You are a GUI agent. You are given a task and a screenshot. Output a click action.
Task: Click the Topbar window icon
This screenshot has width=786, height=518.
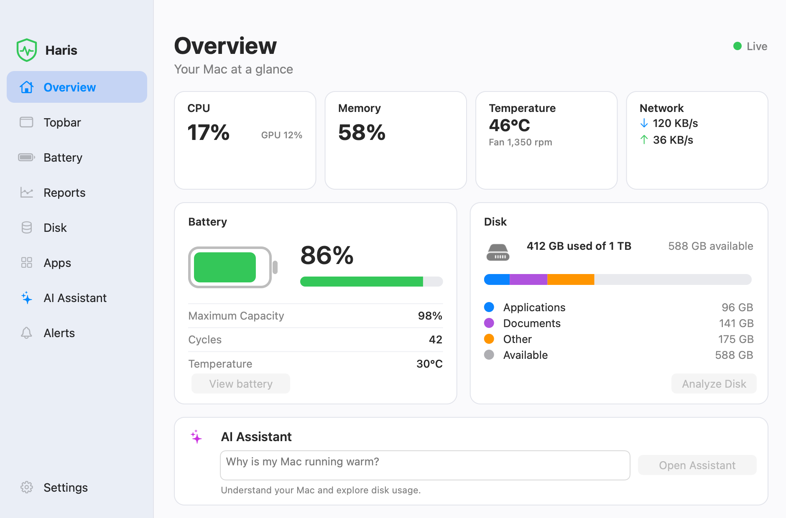pyautogui.click(x=27, y=122)
